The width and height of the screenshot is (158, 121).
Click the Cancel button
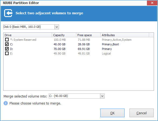[142, 113]
